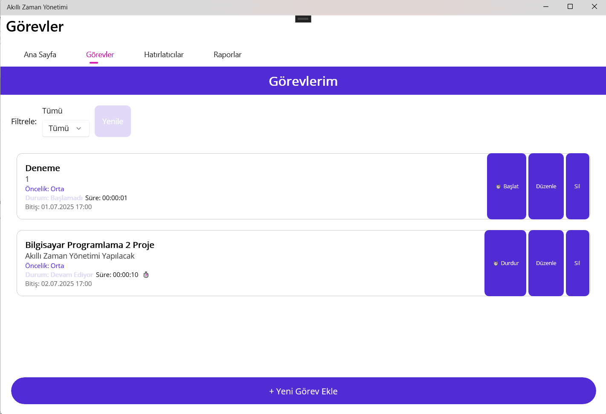
Task: Select the Görevler tab
Action: (x=100, y=55)
